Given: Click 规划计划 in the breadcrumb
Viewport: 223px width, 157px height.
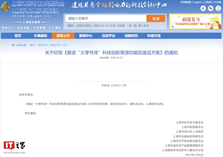Looking at the screenshot, I should 55,45.
